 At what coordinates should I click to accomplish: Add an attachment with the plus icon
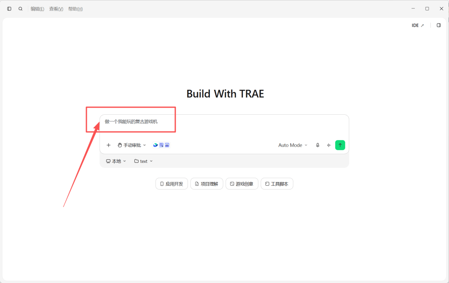(x=109, y=145)
